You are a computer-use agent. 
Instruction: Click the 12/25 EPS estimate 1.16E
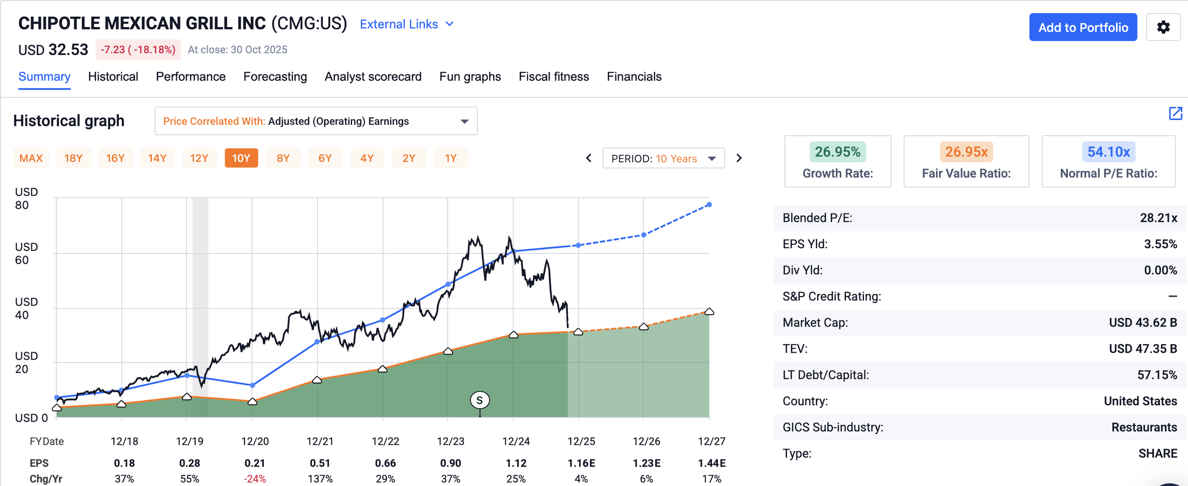pos(581,463)
